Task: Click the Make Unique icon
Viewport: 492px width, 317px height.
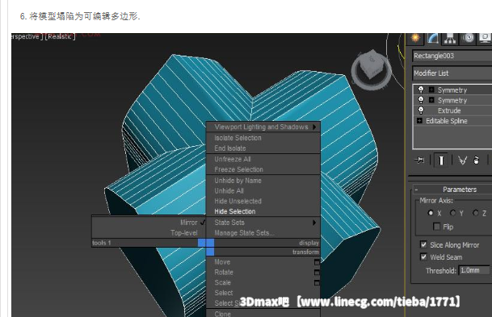Action: click(x=462, y=161)
